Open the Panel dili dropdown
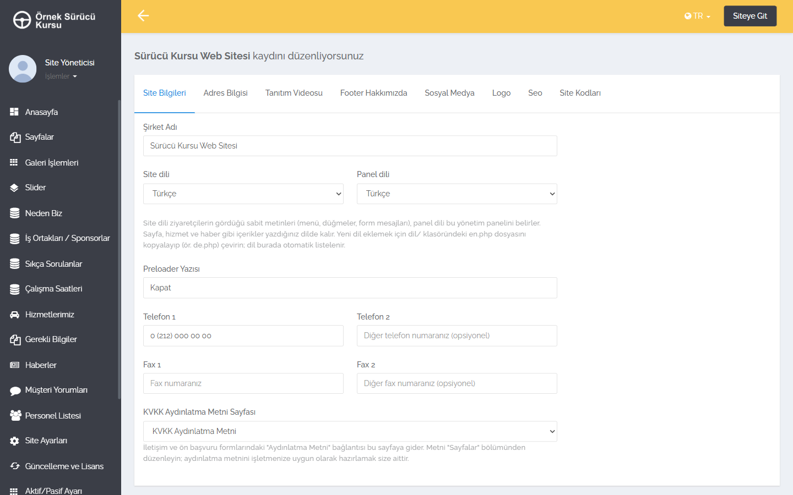The image size is (793, 495). 457,194
